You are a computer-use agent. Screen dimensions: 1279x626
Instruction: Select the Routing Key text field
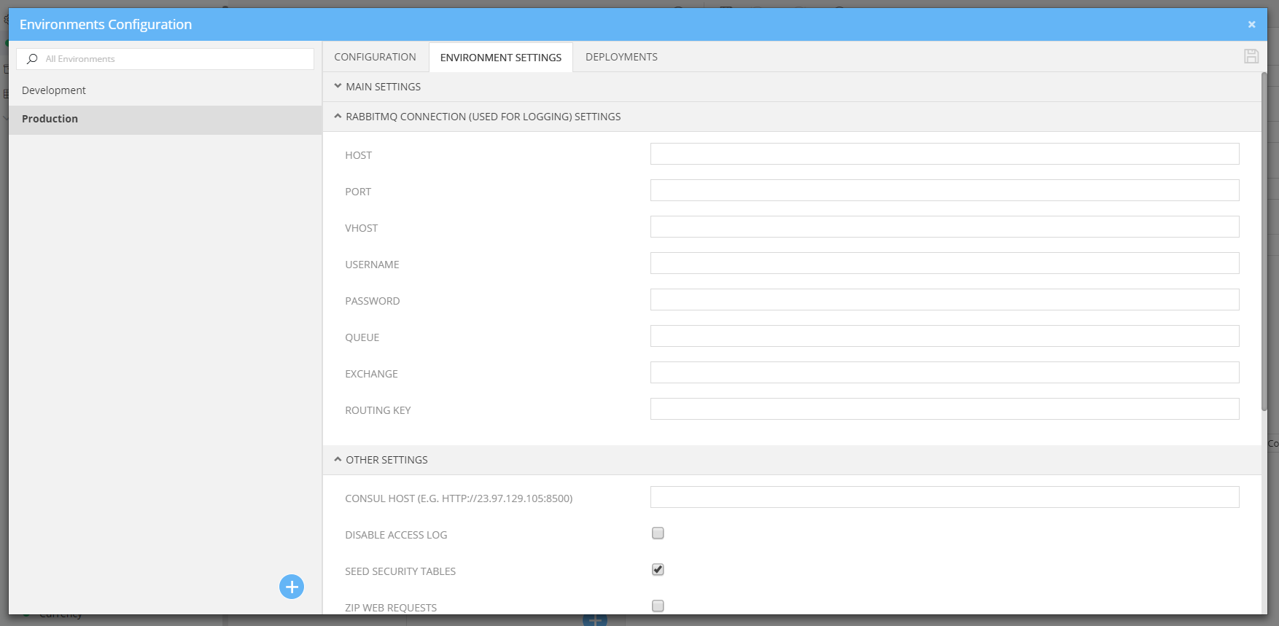tap(944, 409)
